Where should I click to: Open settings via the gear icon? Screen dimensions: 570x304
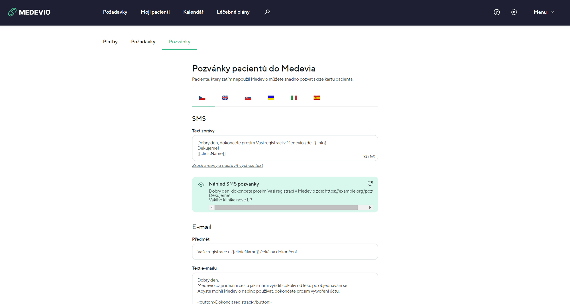pyautogui.click(x=514, y=12)
